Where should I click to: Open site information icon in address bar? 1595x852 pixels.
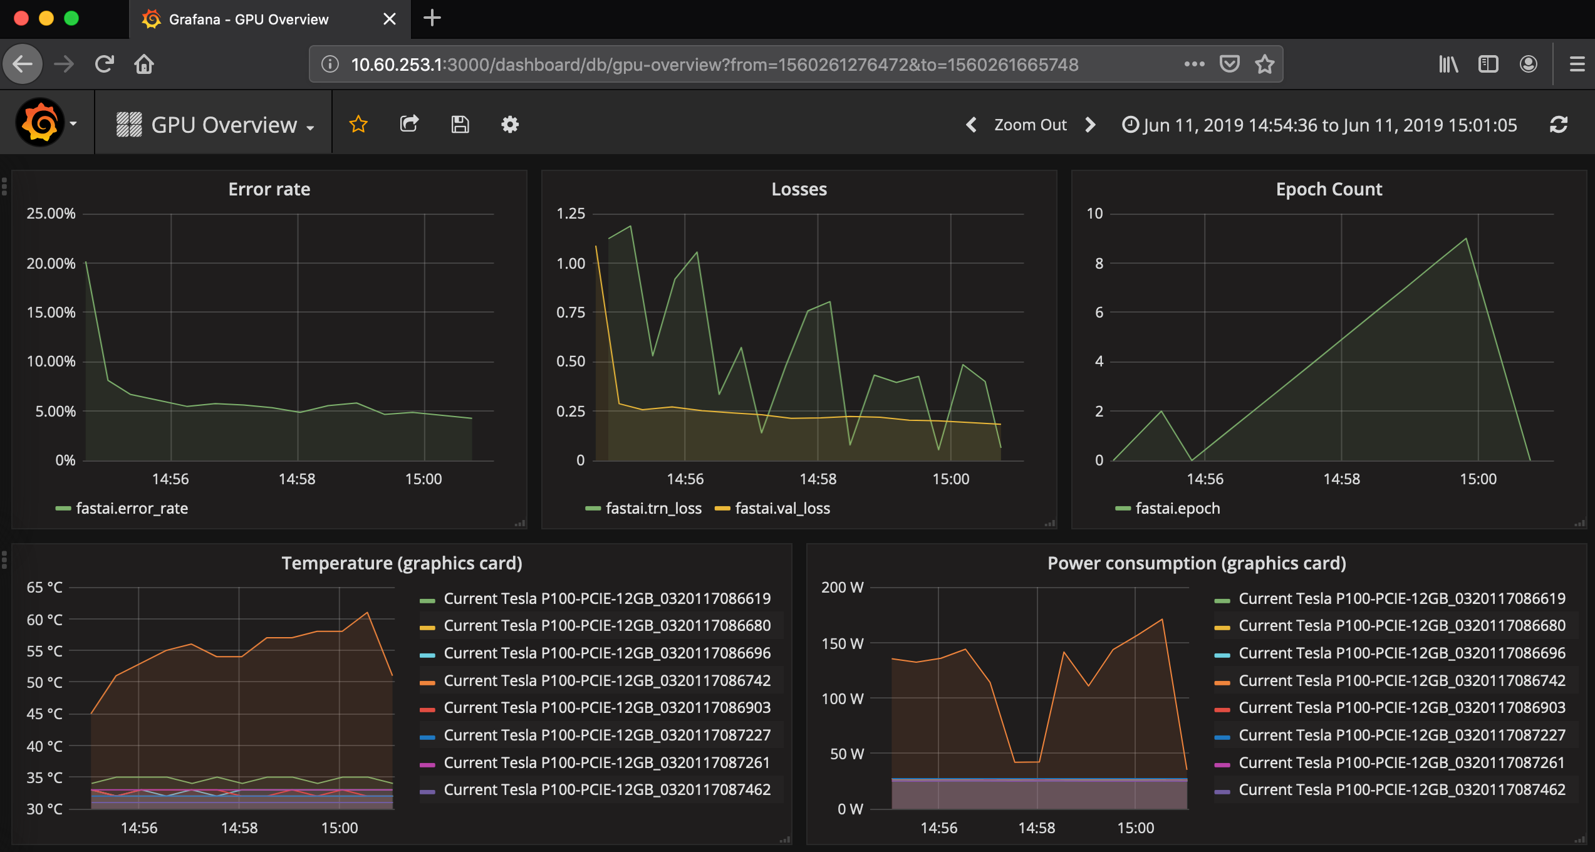coord(330,64)
